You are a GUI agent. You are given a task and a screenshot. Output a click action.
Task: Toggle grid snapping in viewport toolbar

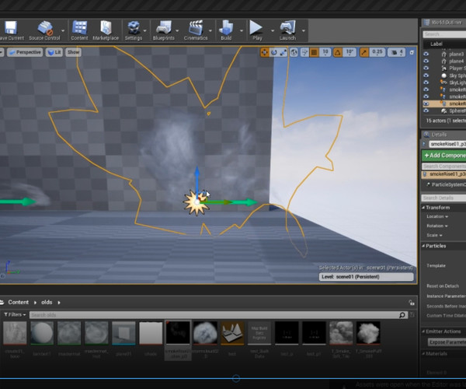tap(314, 52)
